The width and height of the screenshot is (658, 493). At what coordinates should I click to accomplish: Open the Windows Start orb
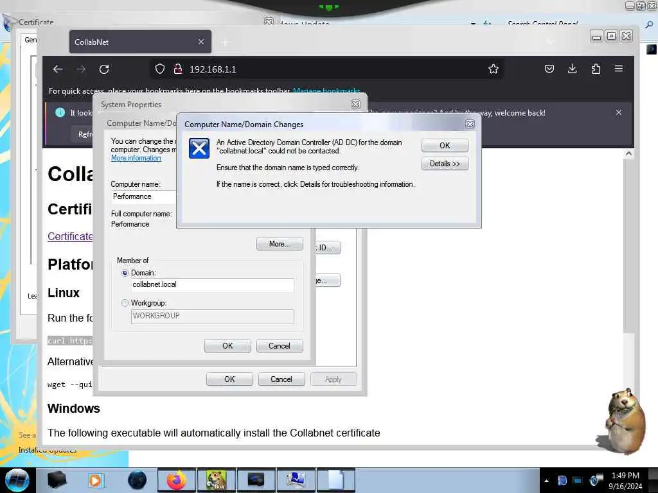[x=17, y=480]
